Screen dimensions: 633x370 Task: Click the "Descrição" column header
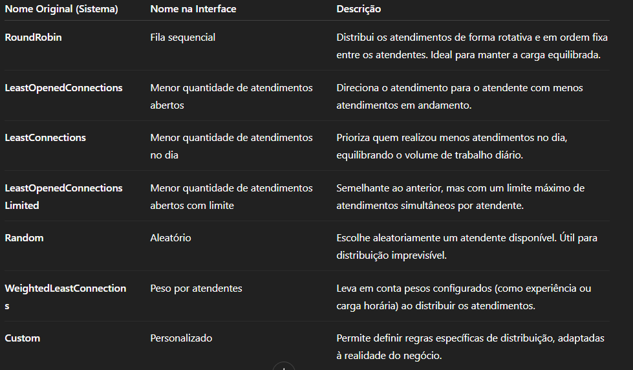click(359, 9)
